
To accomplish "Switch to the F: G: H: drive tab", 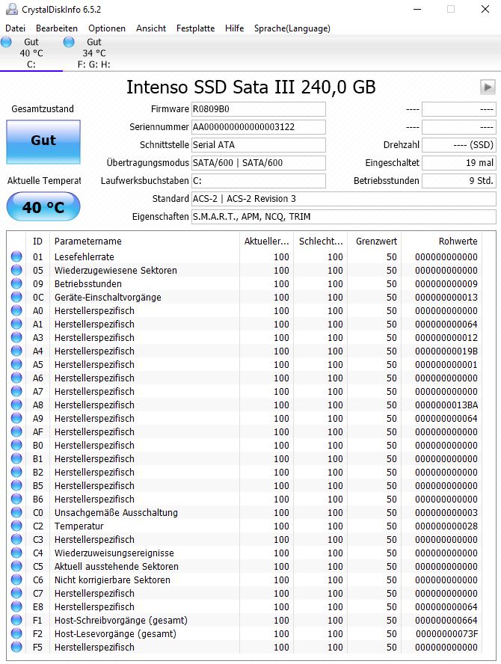I will pyautogui.click(x=94, y=53).
